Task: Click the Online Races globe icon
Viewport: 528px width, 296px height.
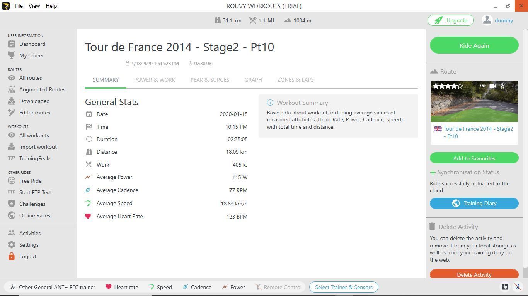Action: [12, 215]
